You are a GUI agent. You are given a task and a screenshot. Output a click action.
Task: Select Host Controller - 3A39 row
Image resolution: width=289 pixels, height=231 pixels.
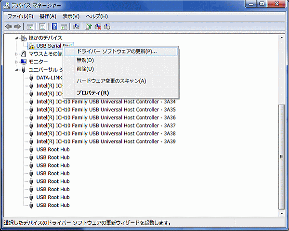click(106, 141)
